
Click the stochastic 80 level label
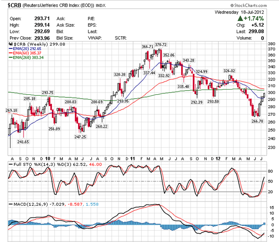pos(270,171)
